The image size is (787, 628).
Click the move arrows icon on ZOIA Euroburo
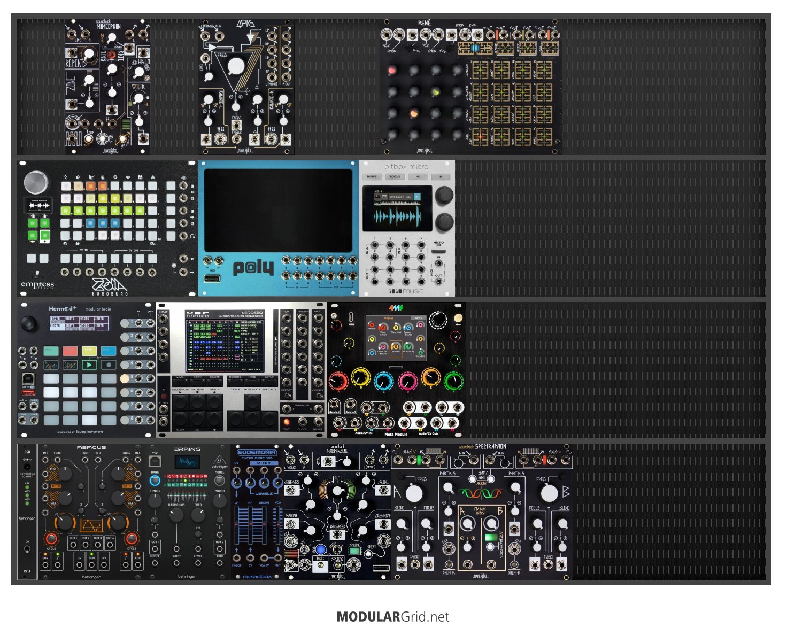(x=66, y=177)
